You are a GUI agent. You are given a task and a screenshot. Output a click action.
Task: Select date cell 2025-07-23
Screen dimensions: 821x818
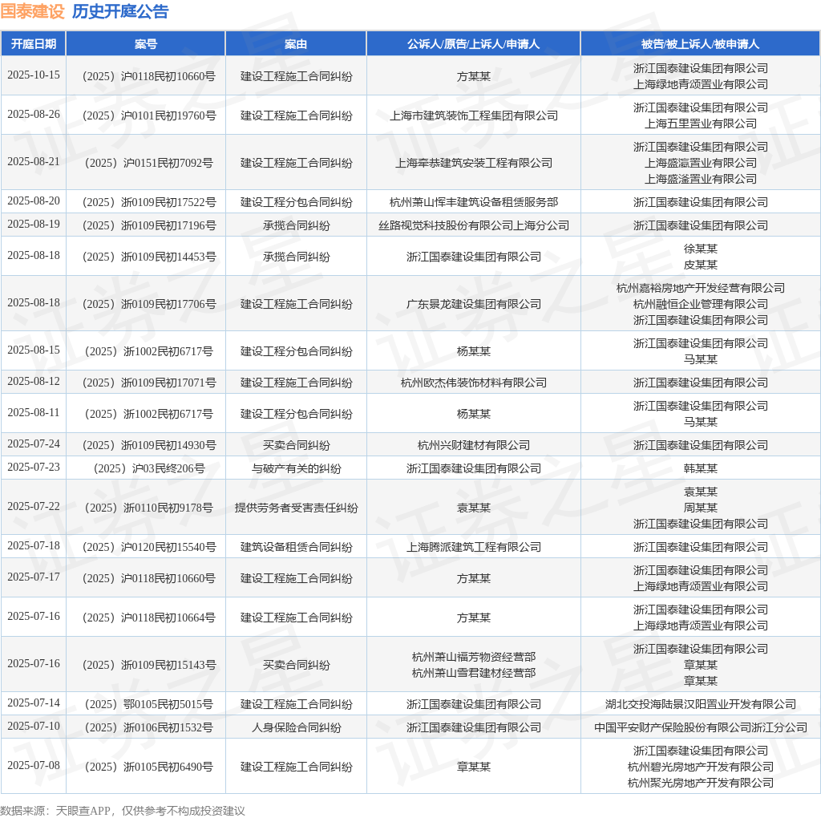34,467
